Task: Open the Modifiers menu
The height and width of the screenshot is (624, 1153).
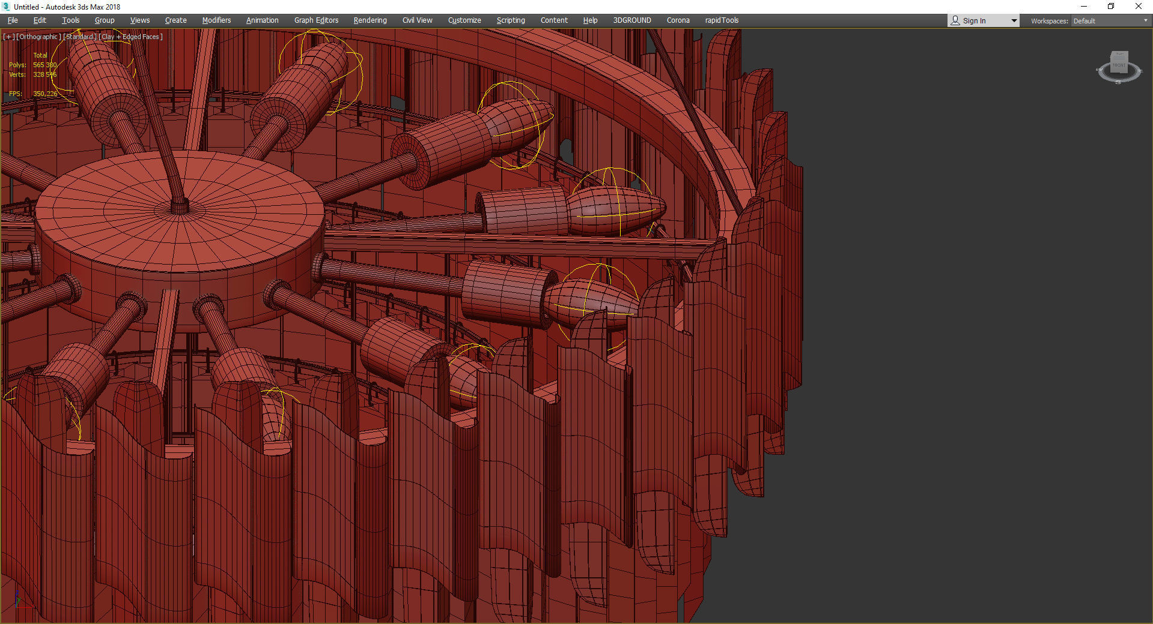Action: 216,20
